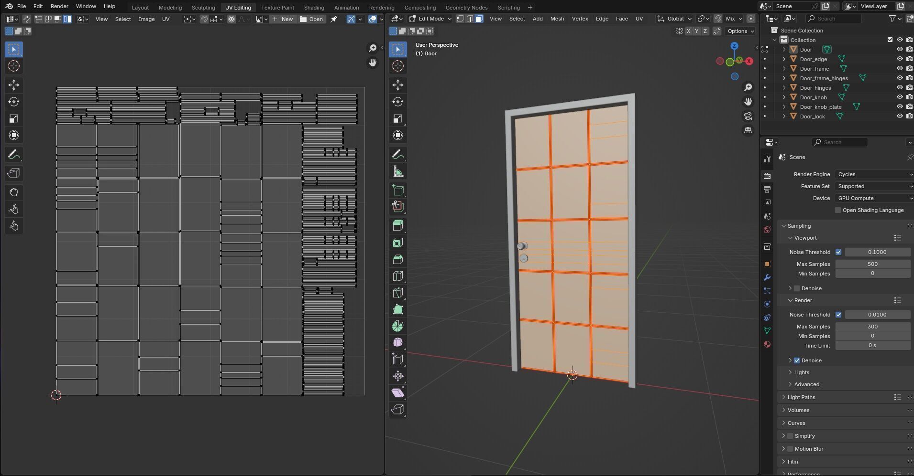Select the Shrink/Fatten tool
Screen dimensions: 914x476
point(398,376)
